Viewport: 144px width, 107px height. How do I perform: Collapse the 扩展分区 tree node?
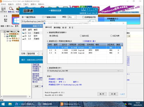pos(5,36)
